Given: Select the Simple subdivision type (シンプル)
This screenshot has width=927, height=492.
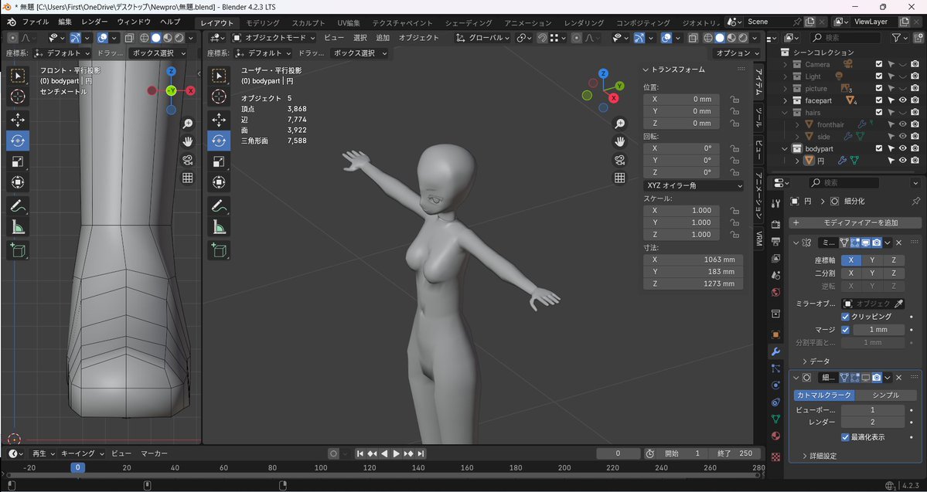Looking at the screenshot, I should (885, 395).
